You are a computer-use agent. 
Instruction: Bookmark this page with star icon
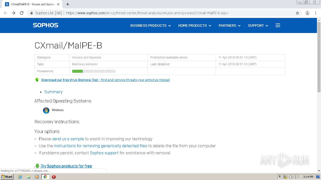297,13
